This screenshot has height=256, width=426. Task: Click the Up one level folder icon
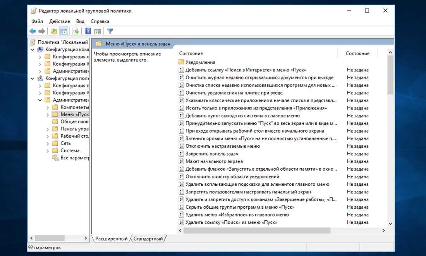54,31
